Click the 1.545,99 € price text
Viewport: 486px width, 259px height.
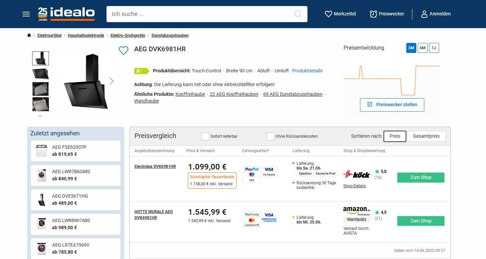point(207,212)
